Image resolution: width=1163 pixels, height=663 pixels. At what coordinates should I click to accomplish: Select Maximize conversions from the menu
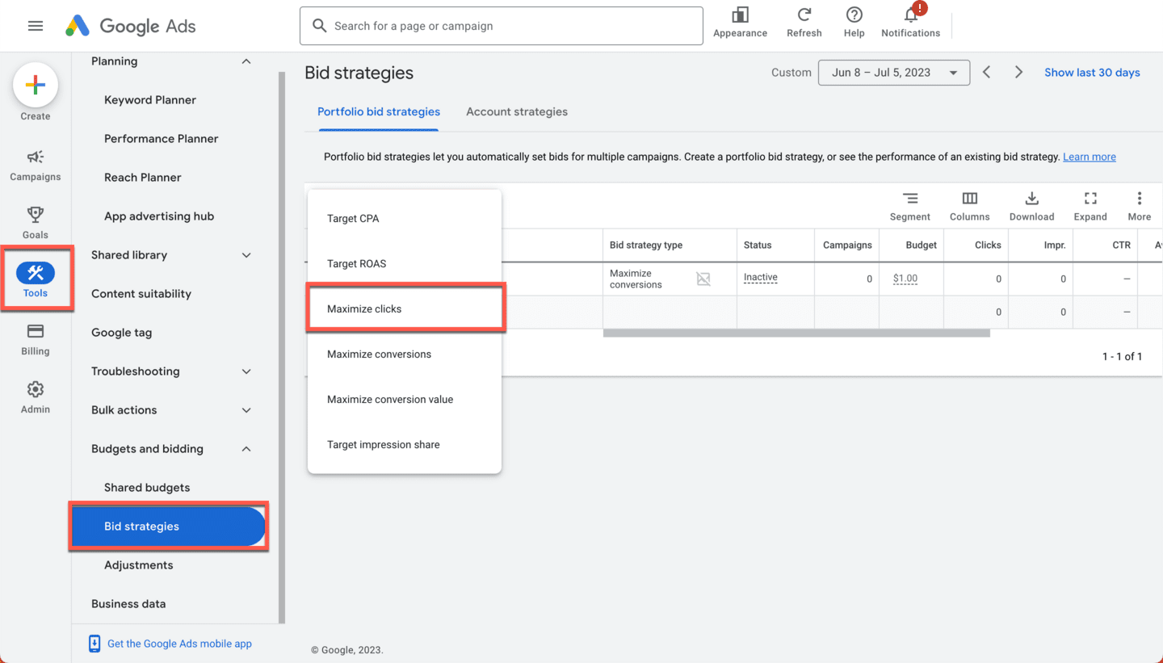405,354
